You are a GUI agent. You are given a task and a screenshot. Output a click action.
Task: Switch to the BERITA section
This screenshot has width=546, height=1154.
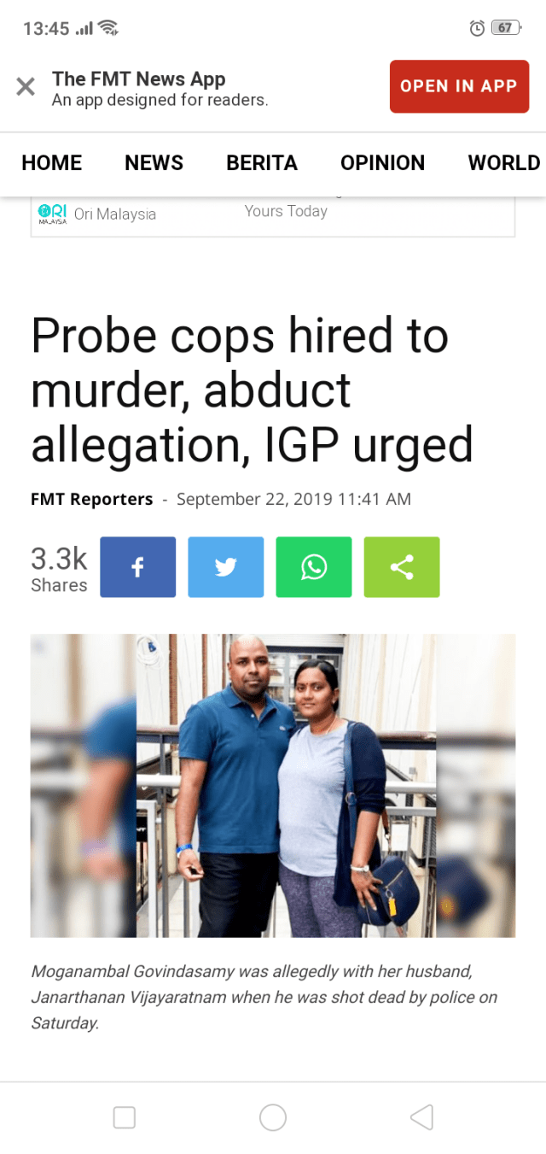click(262, 162)
